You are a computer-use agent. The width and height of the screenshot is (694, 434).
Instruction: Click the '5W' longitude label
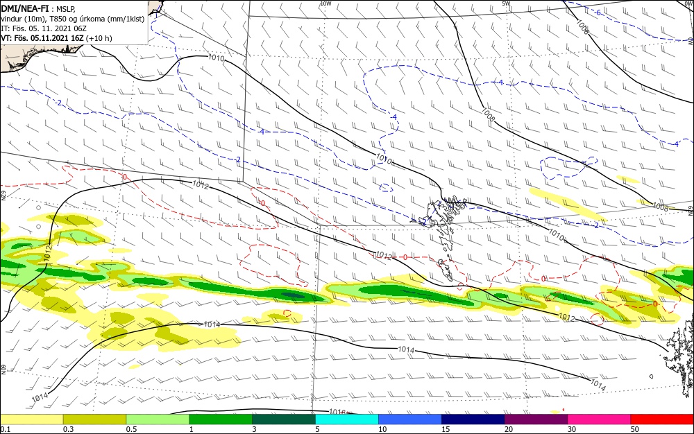point(506,3)
